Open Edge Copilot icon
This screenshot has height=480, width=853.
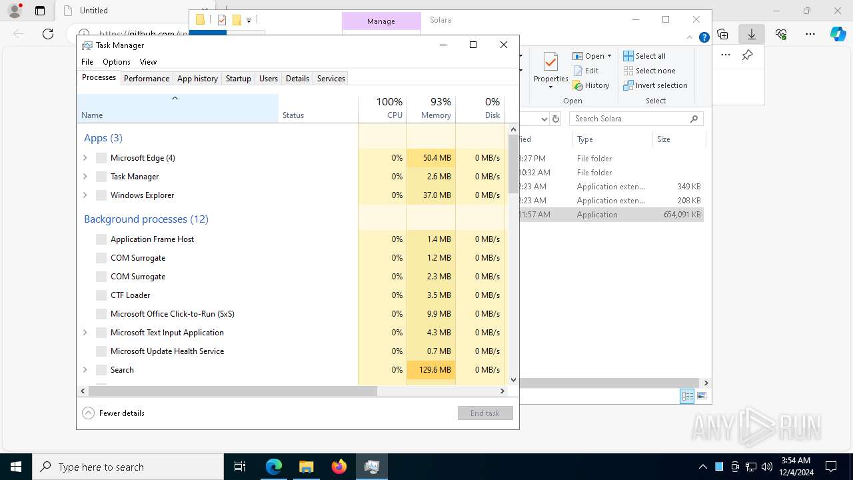point(838,34)
